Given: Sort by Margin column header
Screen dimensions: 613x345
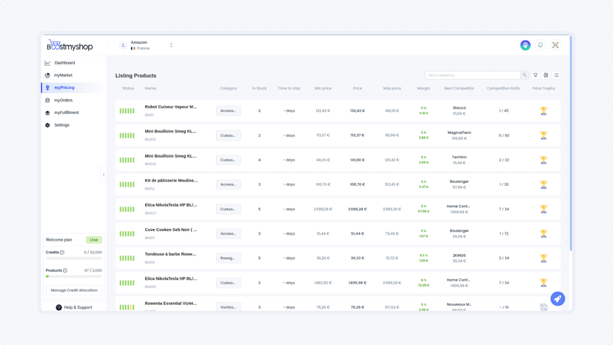Looking at the screenshot, I should [423, 88].
